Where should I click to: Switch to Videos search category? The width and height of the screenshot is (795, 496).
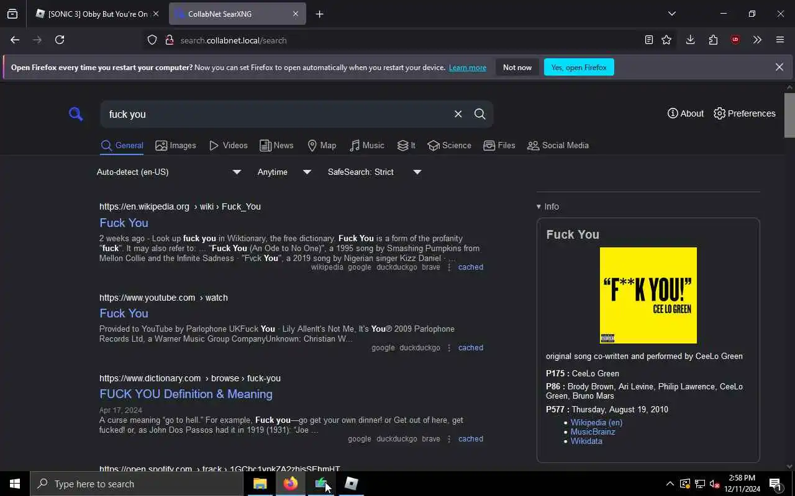(229, 145)
